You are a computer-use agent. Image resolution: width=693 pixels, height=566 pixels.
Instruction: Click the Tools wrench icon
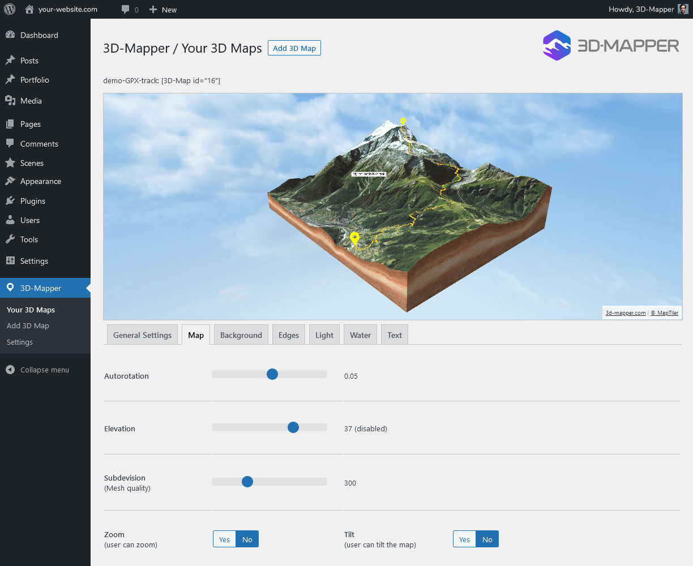[x=10, y=239]
